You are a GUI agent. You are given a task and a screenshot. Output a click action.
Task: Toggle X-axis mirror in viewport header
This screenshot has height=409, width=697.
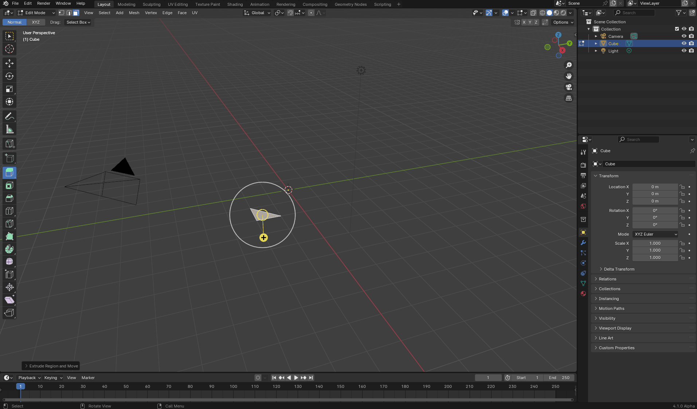[x=524, y=22]
